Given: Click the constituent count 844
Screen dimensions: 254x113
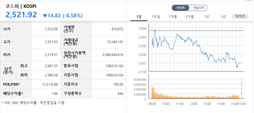Looking at the screenshot, I should (x=120, y=93).
